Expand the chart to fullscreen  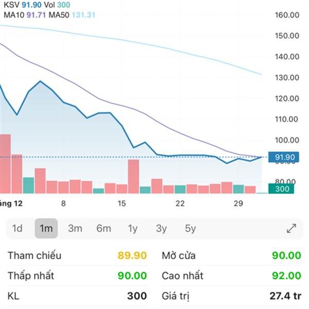tap(291, 229)
